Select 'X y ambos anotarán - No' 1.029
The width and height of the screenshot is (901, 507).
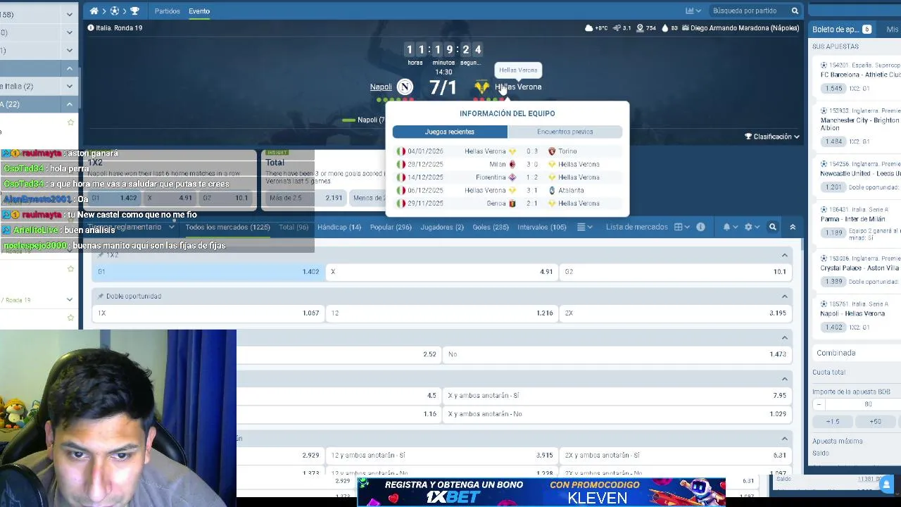point(617,414)
